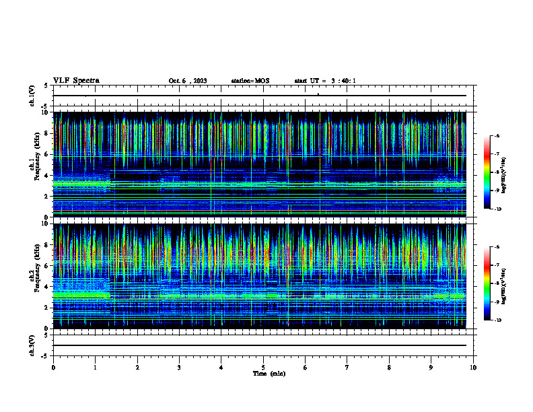533x412 pixels.
Task: Select the "start UT = 3:40:1" text
Action: coord(325,81)
